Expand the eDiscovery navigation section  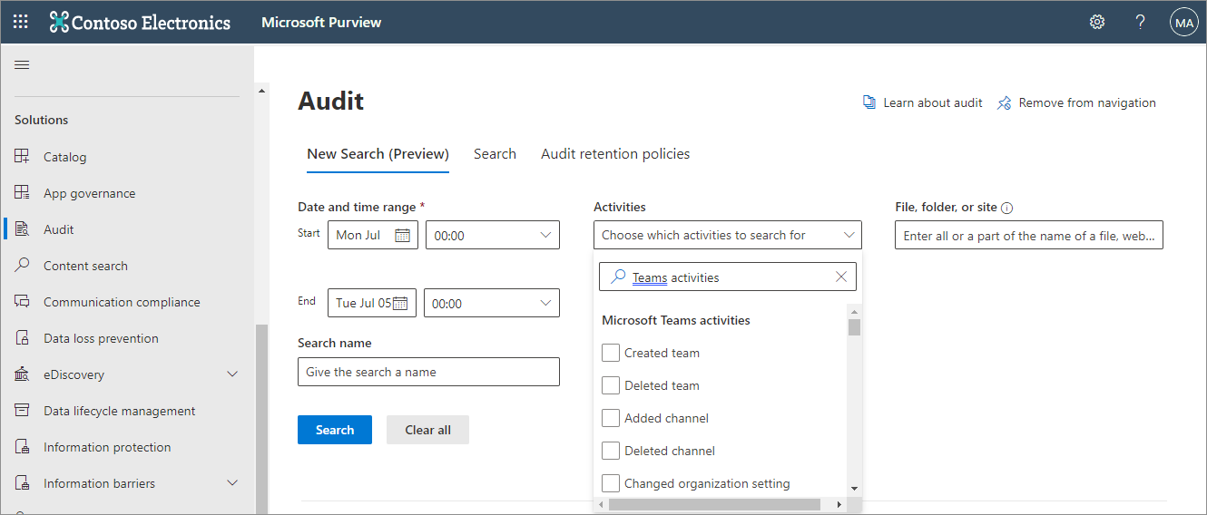click(x=232, y=374)
